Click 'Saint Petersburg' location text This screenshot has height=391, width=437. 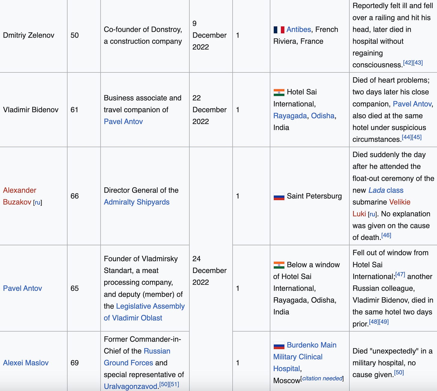pyautogui.click(x=314, y=196)
